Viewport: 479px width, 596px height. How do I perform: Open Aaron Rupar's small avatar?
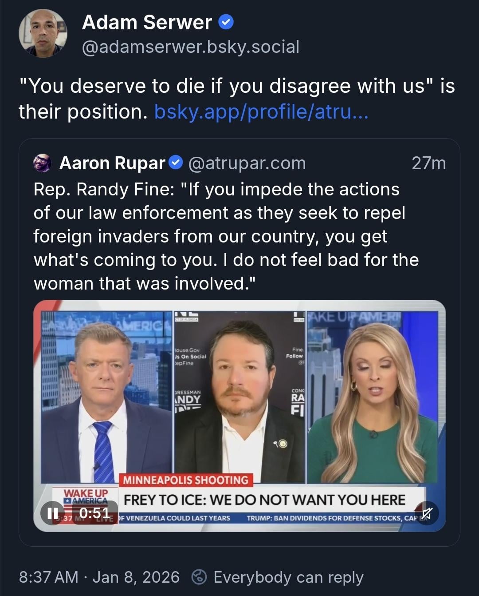tap(43, 163)
